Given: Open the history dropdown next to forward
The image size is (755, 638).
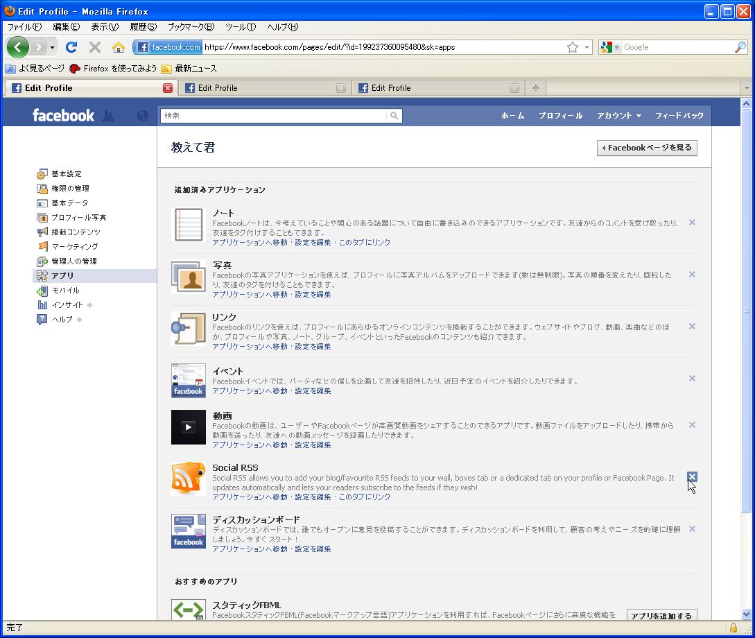Looking at the screenshot, I should [x=52, y=47].
